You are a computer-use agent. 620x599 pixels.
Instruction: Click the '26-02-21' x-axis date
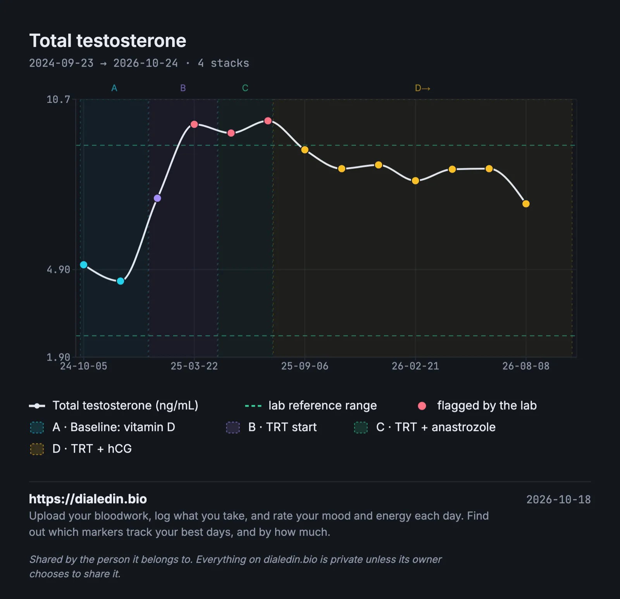415,366
